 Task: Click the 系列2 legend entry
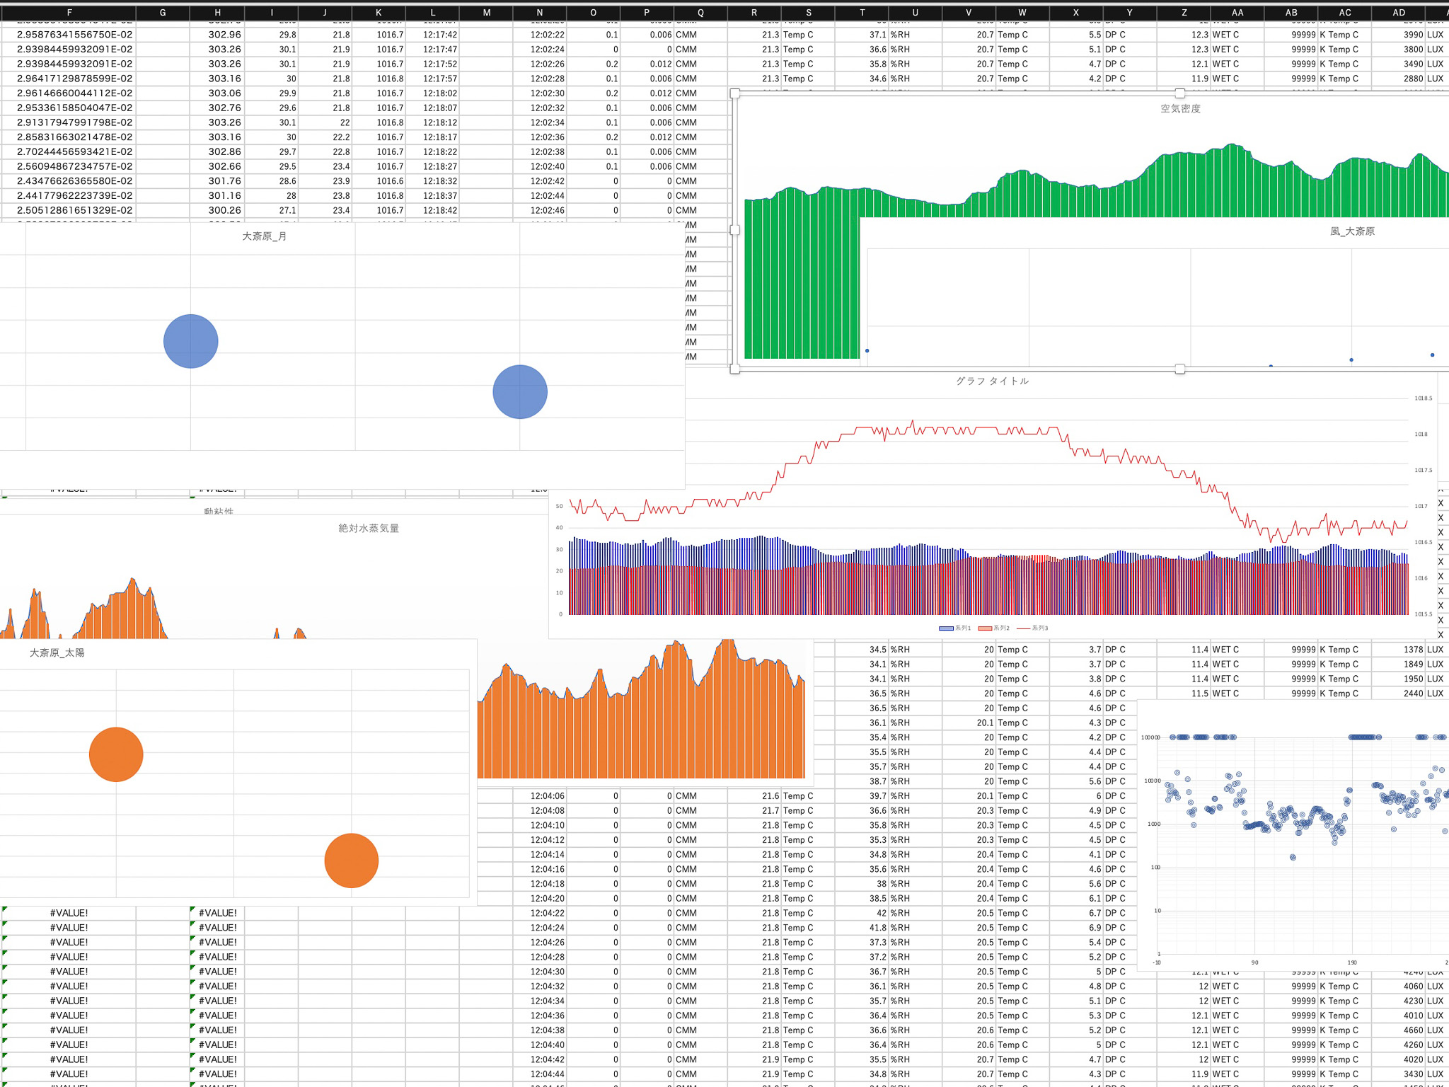click(994, 628)
